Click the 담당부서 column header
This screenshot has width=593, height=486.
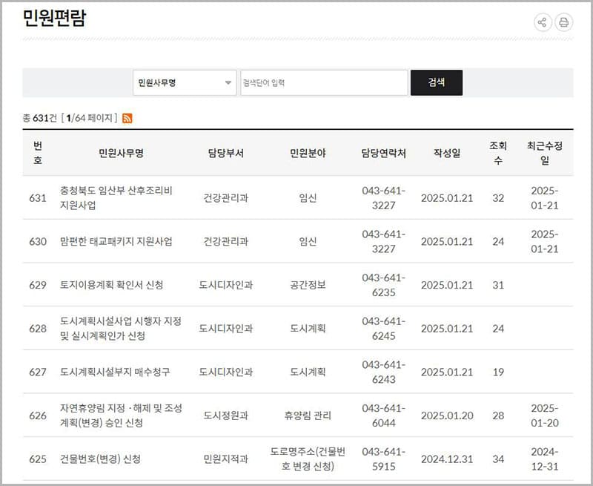226,153
